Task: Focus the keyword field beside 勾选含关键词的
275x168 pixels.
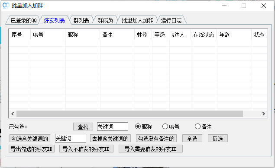Action: (x=71, y=138)
